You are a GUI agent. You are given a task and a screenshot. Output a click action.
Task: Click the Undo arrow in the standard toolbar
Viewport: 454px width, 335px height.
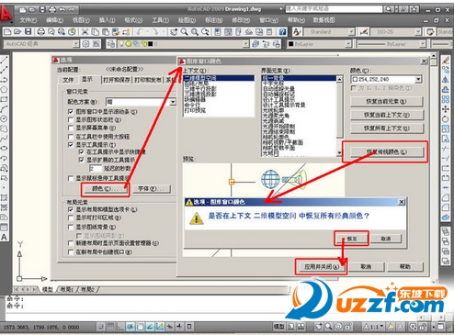tap(140, 32)
